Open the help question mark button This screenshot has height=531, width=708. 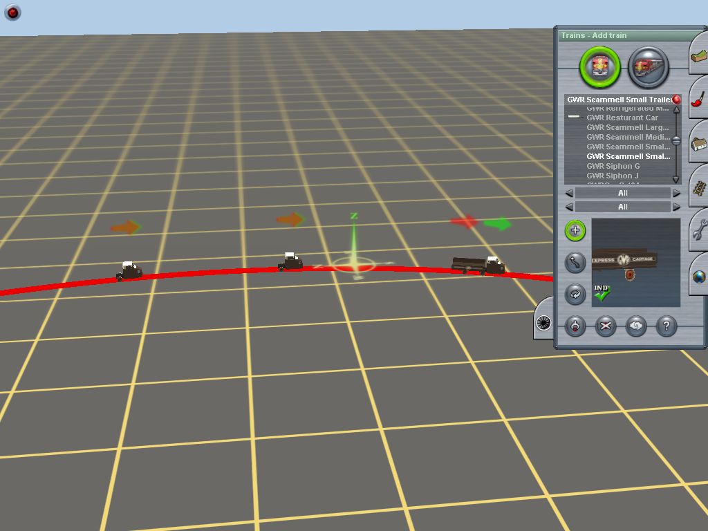(x=666, y=326)
